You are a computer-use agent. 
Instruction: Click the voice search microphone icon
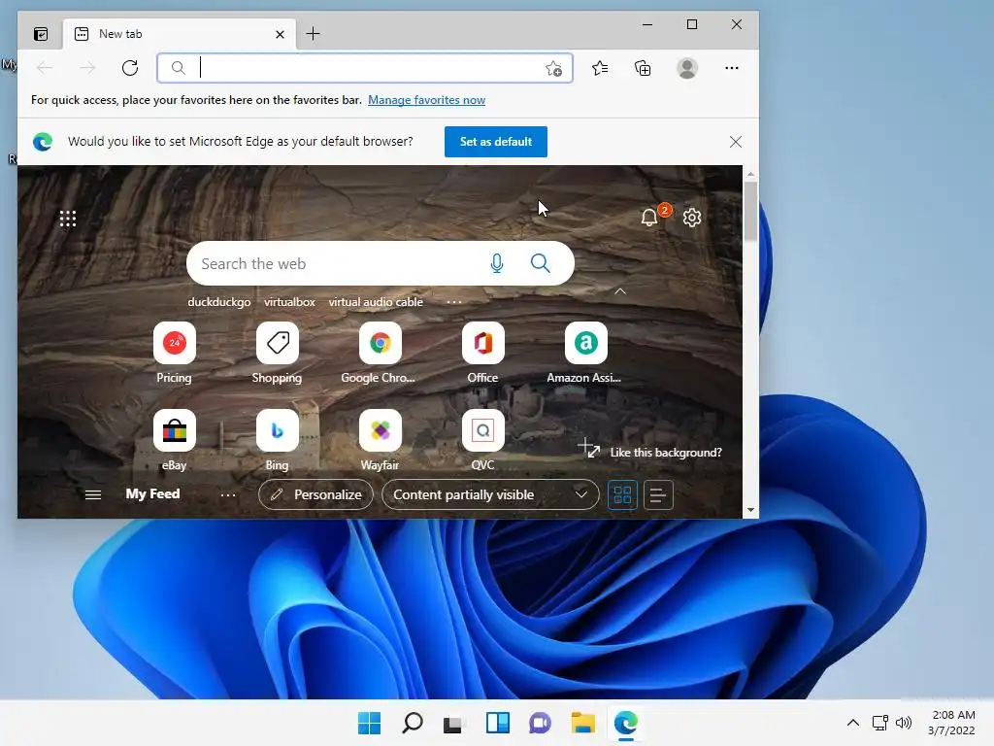(497, 263)
